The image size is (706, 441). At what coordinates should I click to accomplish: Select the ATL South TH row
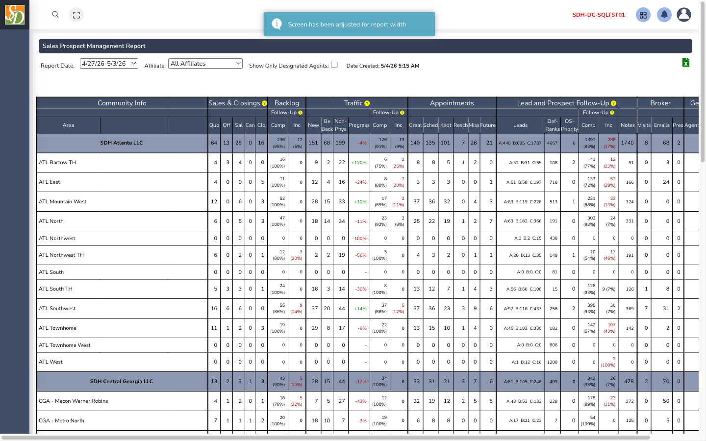click(x=367, y=289)
